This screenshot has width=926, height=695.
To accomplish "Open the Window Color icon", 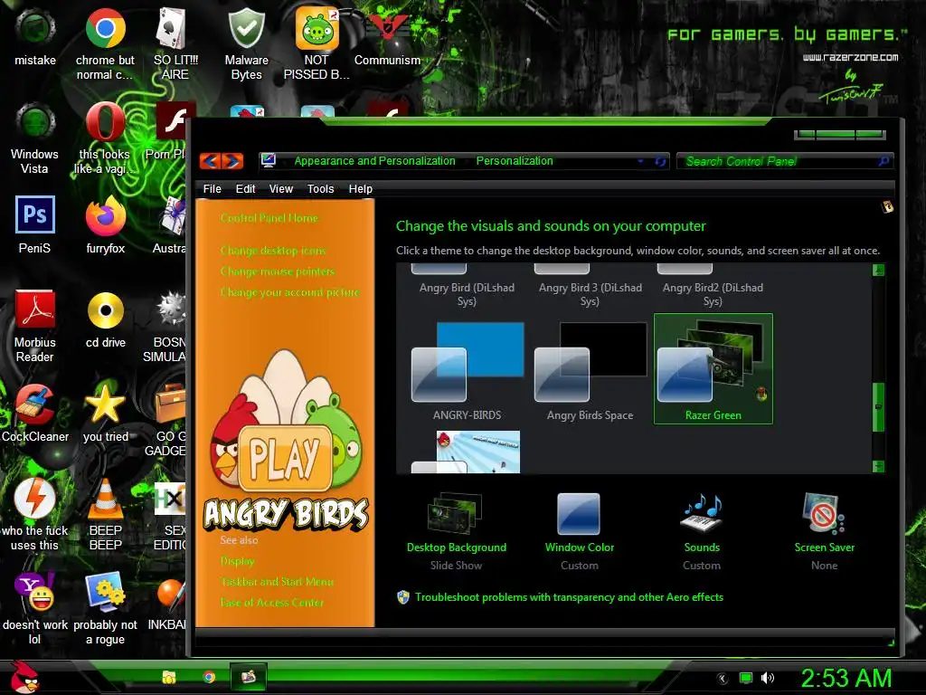I will (579, 514).
